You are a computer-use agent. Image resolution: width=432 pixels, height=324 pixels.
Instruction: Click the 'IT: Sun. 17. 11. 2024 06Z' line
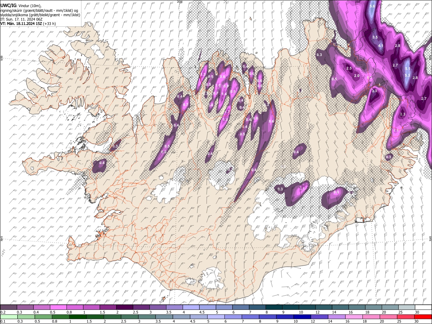(x=21, y=19)
